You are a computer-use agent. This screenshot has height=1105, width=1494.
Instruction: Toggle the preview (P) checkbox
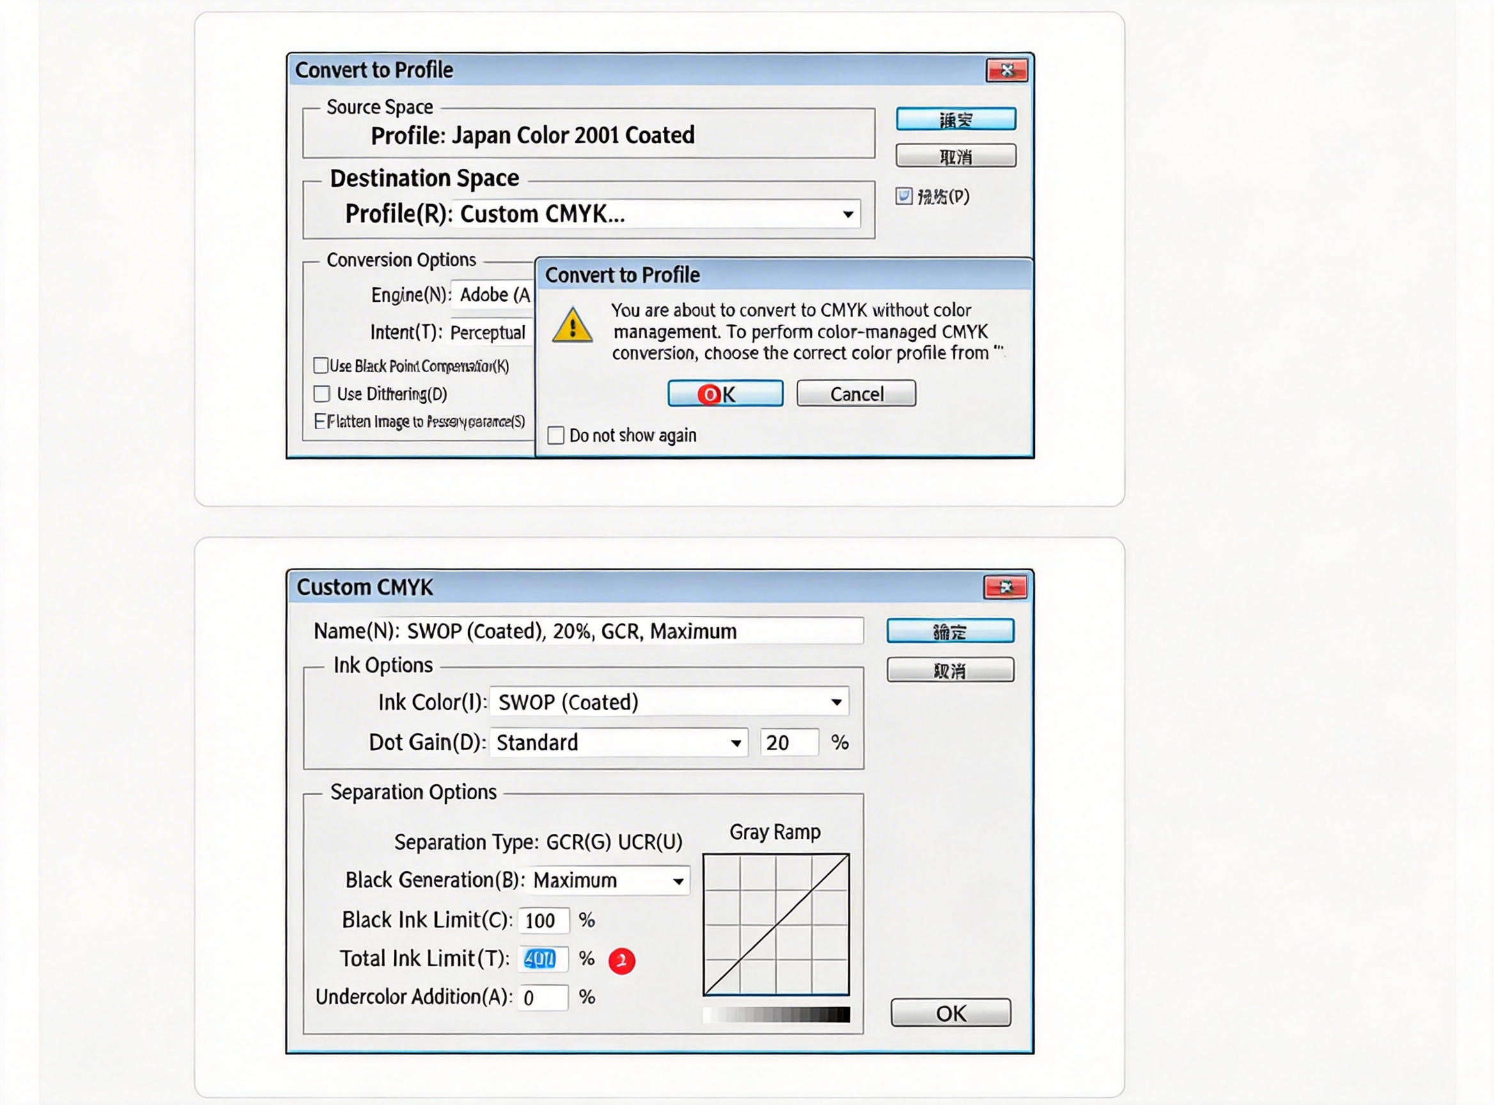click(903, 196)
